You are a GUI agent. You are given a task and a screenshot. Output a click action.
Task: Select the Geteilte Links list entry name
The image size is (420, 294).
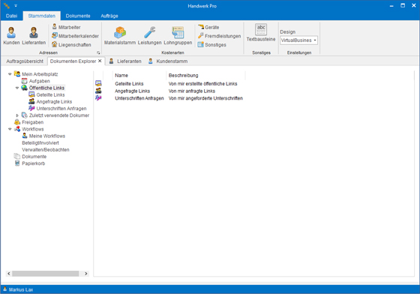[x=129, y=83]
